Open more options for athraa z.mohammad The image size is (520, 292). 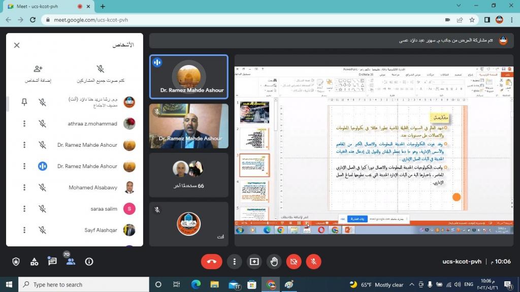click(x=24, y=123)
